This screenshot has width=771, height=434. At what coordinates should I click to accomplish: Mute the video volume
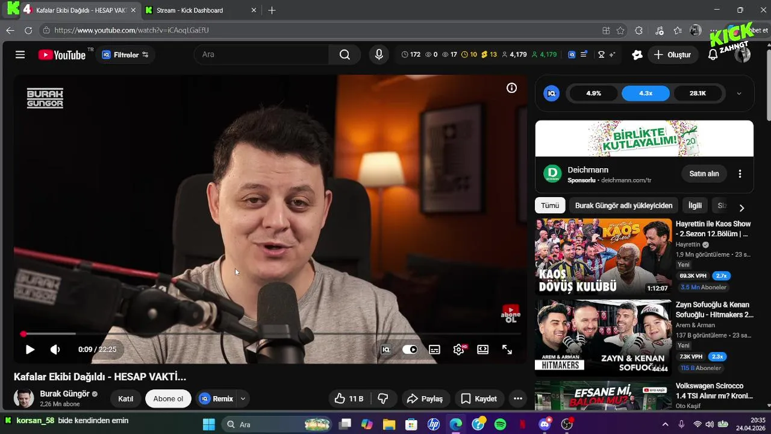click(55, 350)
